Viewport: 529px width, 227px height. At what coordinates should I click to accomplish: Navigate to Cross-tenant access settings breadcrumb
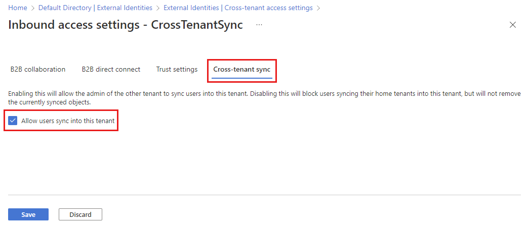(238, 8)
